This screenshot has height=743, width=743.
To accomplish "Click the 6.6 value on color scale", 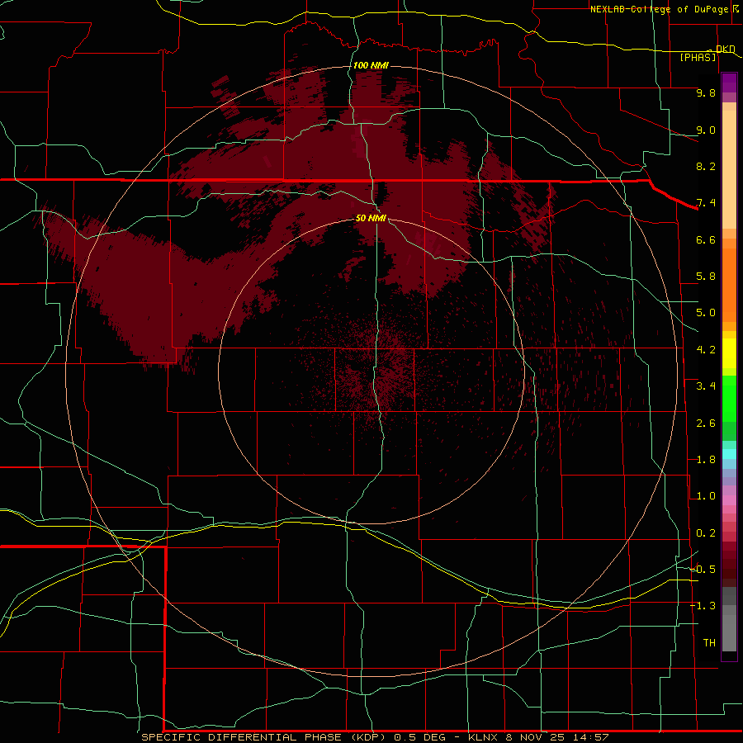I will pos(706,239).
